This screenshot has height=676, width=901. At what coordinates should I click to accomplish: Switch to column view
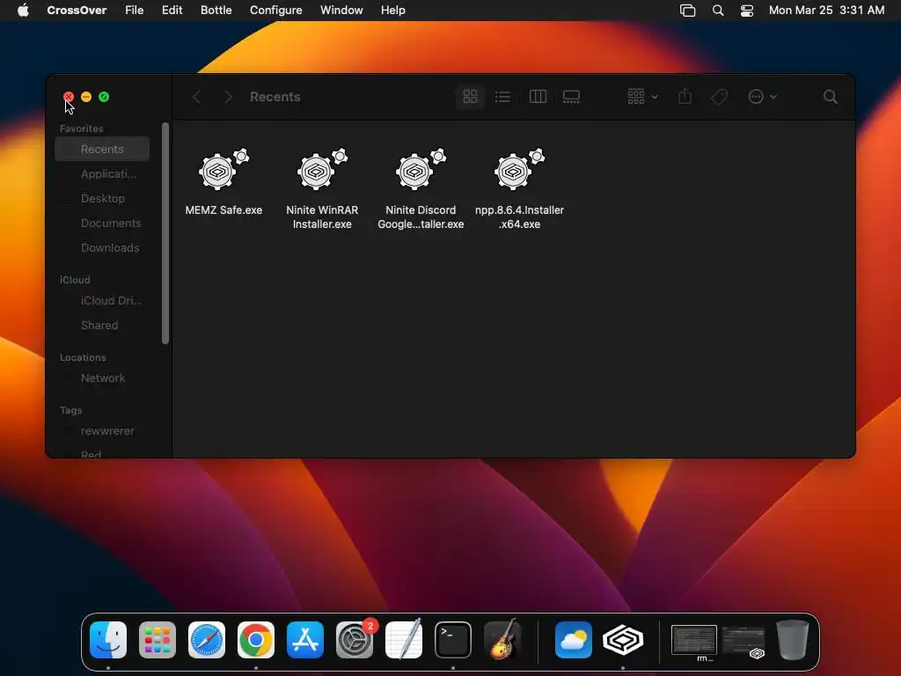pos(538,97)
